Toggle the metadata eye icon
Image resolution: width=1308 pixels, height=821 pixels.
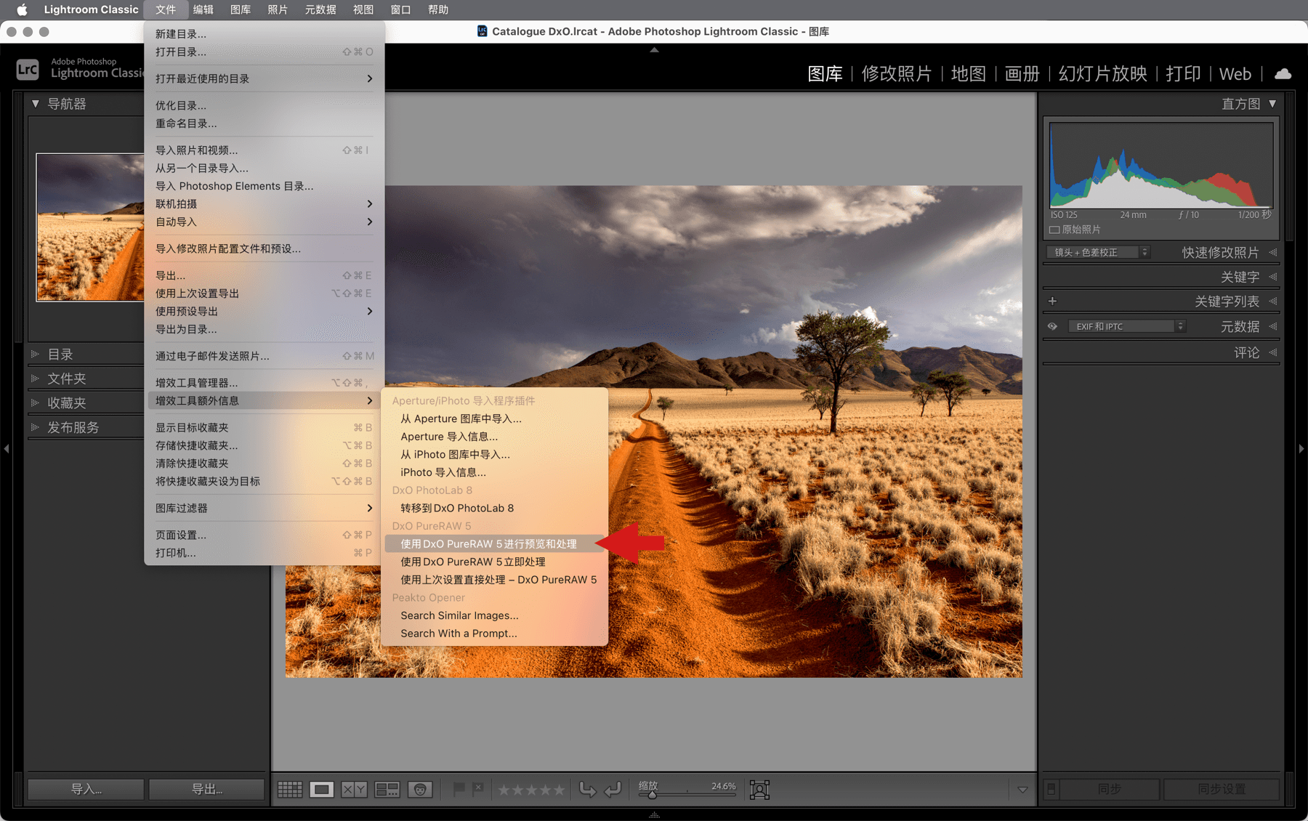(1052, 326)
